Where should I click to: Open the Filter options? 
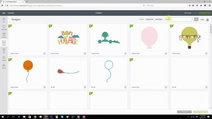tap(202, 20)
